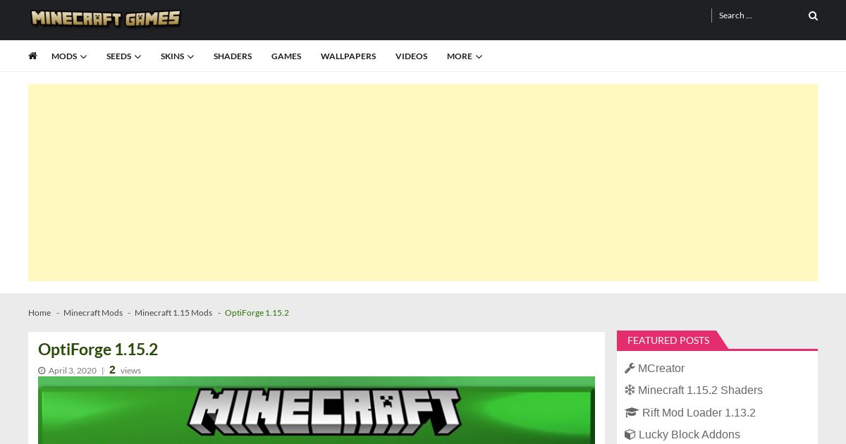This screenshot has height=444, width=846.
Task: Open the Rift Mod Loader 1.13.2 post
Action: pyautogui.click(x=699, y=412)
